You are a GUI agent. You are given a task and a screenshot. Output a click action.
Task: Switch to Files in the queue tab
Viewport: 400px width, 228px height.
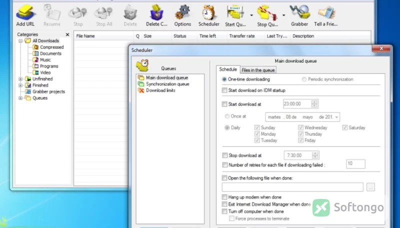(258, 70)
